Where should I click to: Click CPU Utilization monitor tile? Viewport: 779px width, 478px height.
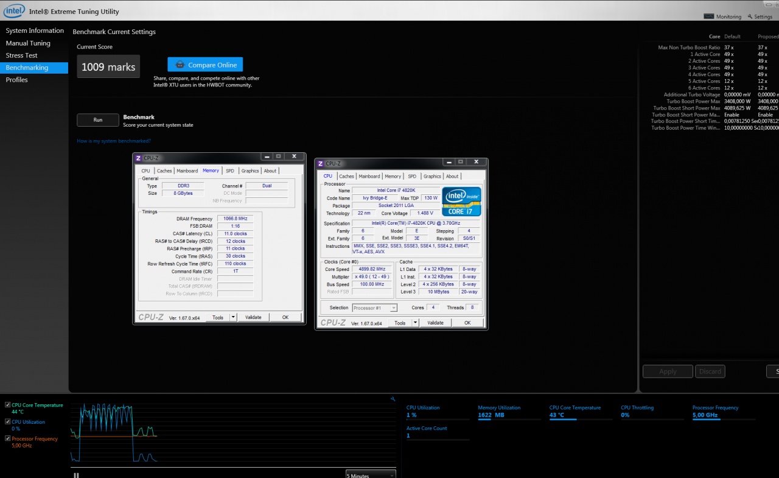pyautogui.click(x=438, y=412)
